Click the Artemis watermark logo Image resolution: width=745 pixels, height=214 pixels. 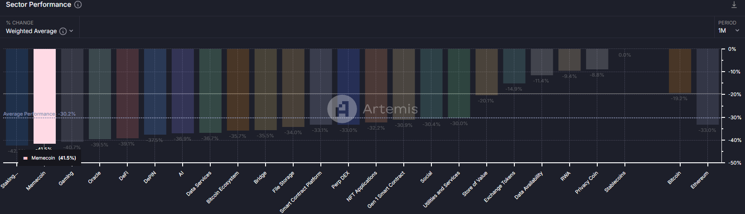click(x=342, y=109)
